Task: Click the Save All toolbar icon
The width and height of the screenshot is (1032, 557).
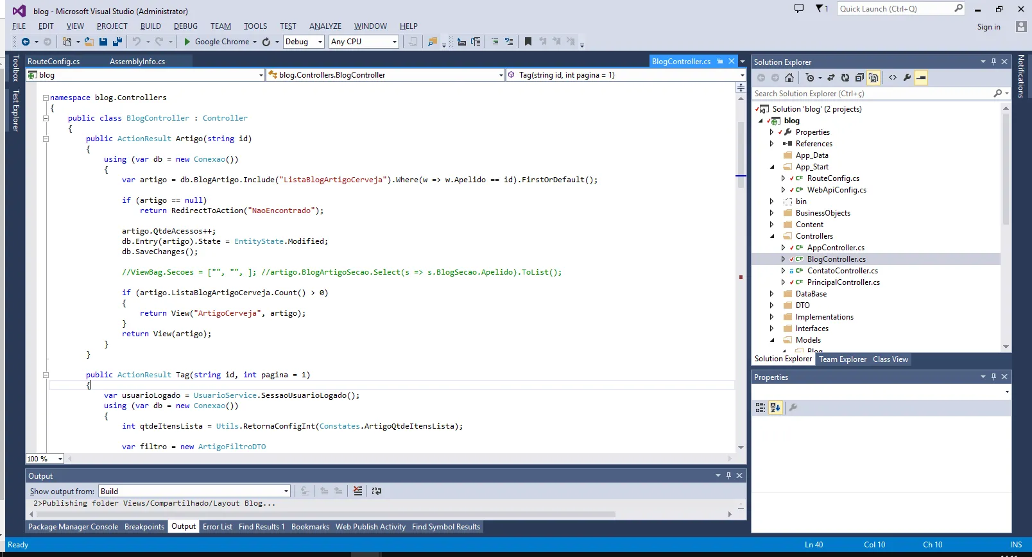Action: [117, 42]
